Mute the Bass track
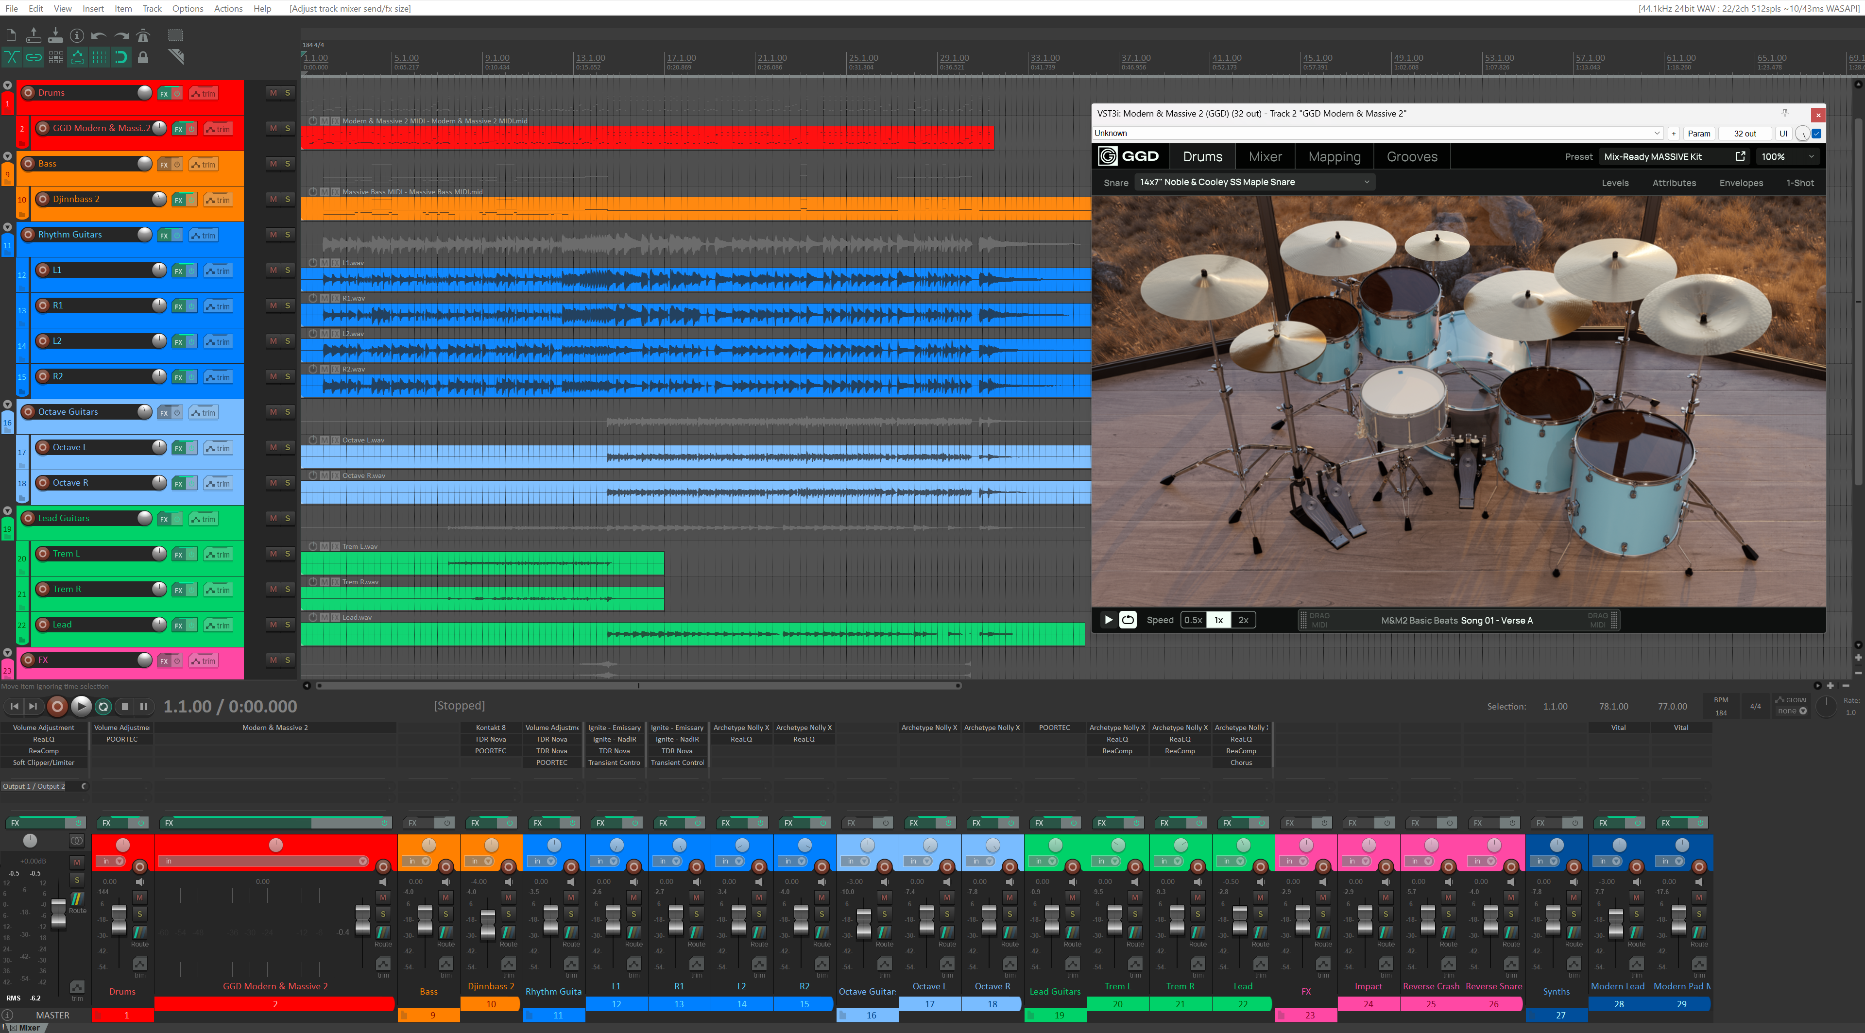Screen dimensions: 1865x1033 (x=273, y=164)
